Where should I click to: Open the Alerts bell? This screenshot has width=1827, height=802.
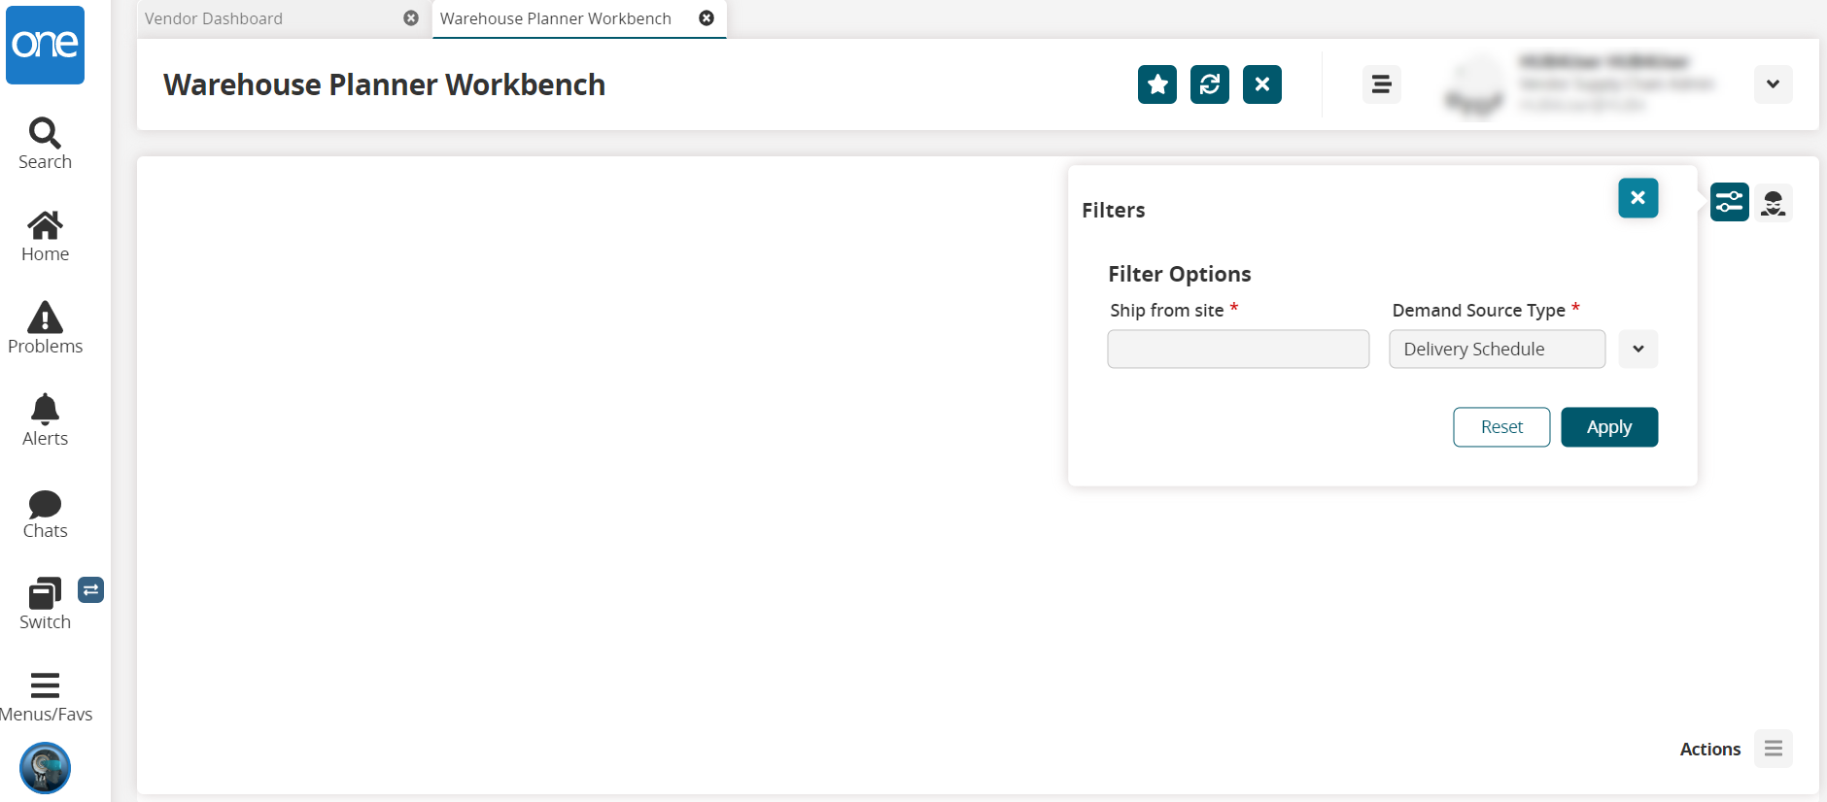[45, 419]
